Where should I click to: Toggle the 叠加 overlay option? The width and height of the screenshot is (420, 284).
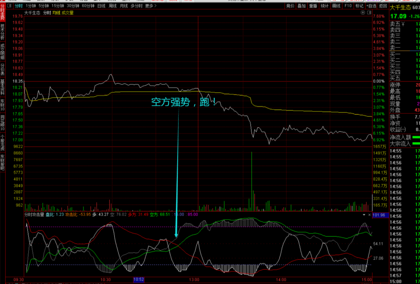tap(302, 6)
